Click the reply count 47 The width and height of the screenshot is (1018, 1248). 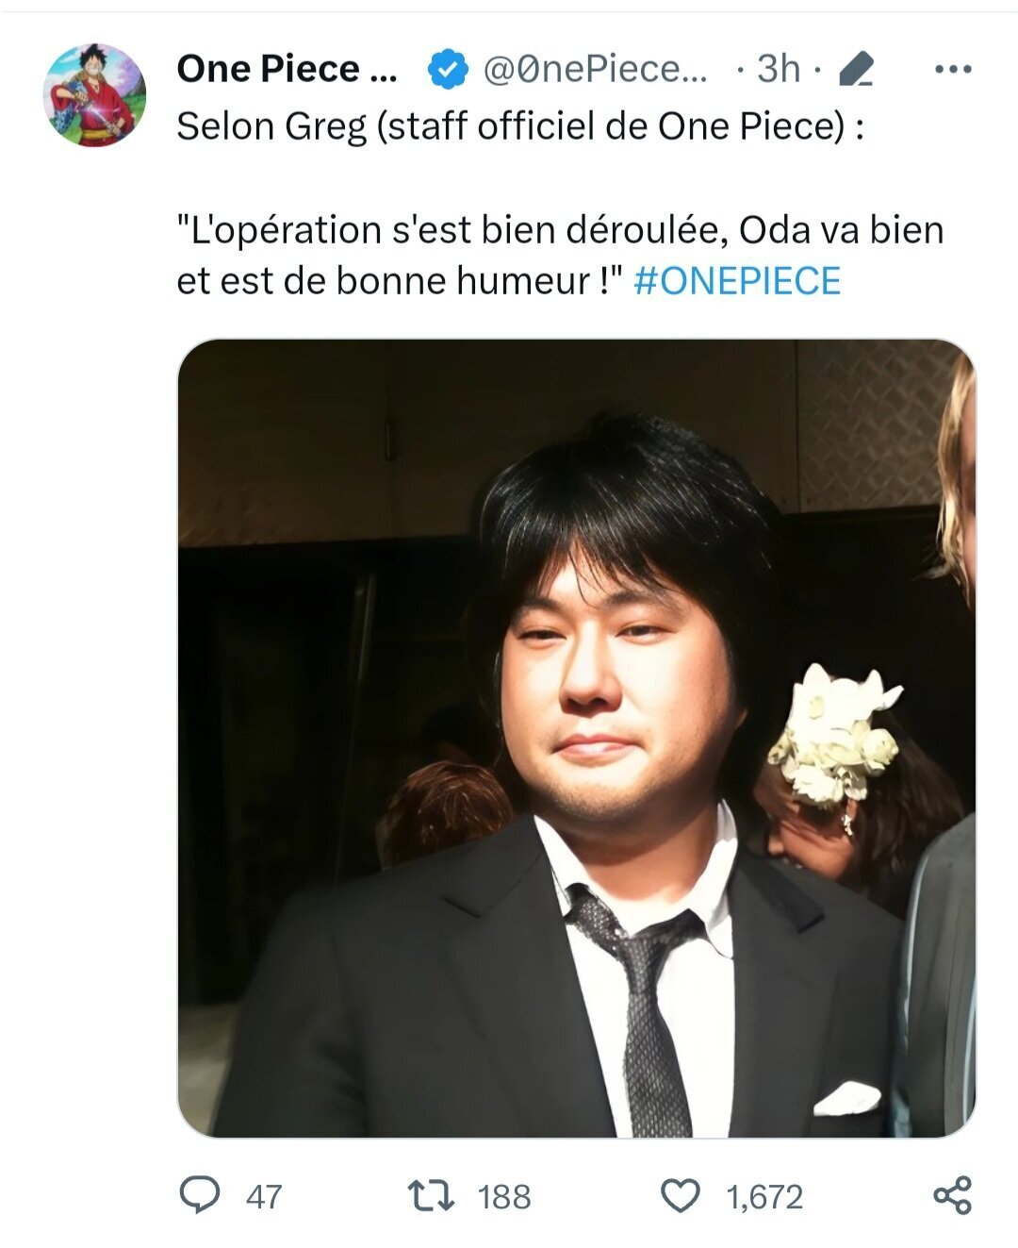(x=264, y=1197)
